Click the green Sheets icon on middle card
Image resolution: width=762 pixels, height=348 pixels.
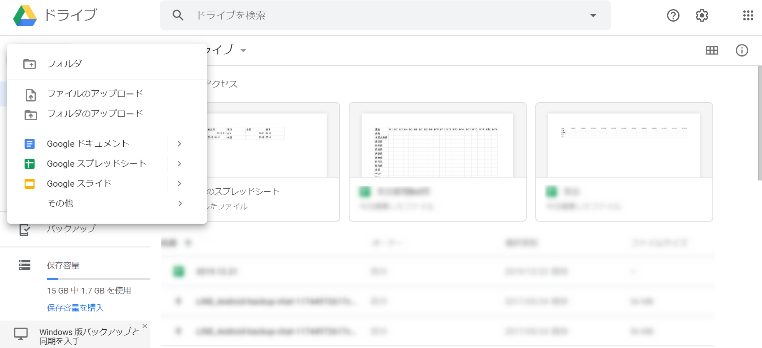365,192
